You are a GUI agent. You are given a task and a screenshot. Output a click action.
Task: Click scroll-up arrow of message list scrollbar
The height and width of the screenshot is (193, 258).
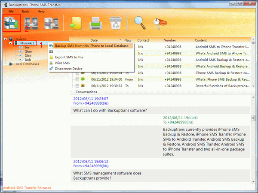(x=253, y=39)
